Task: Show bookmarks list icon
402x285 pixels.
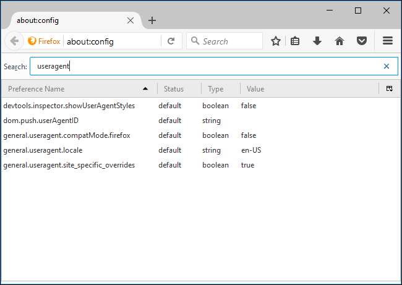Action: (295, 41)
